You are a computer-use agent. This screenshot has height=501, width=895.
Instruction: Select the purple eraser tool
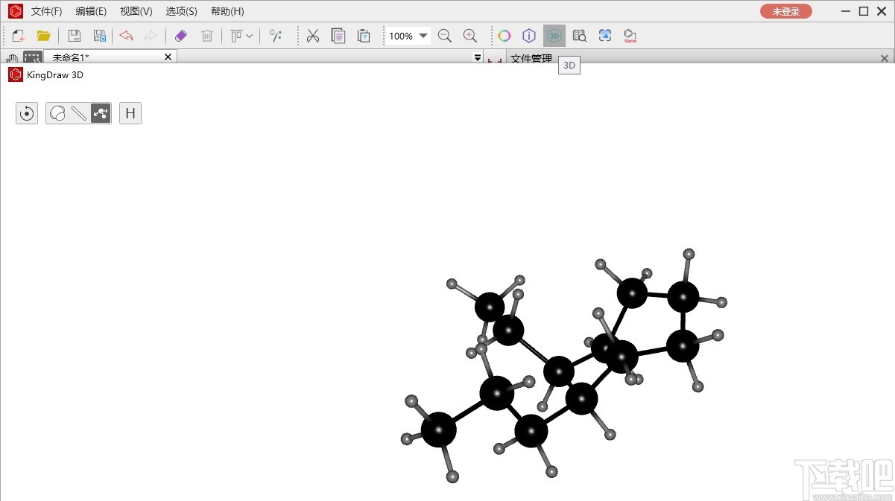(181, 36)
